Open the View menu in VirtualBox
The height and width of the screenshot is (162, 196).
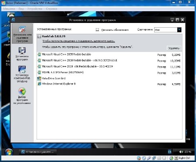pyautogui.click(x=21, y=9)
